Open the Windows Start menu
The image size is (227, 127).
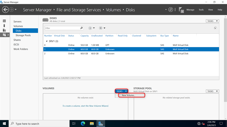tap(4, 124)
